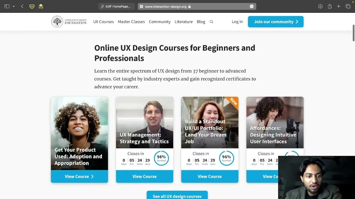
Task: Click the share icon in Safari toolbar
Action: tap(329, 6)
